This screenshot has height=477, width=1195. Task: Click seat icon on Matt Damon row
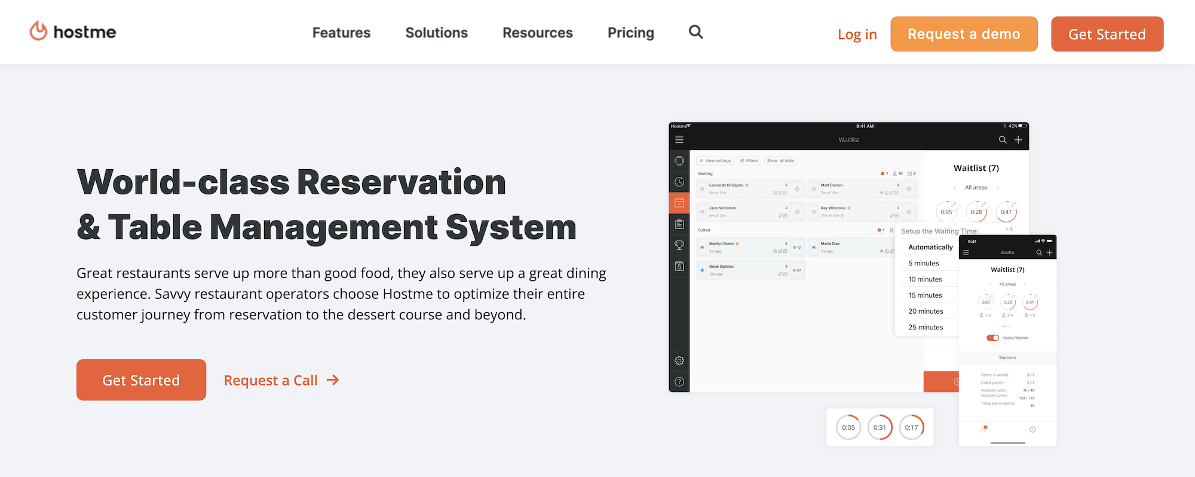(x=909, y=189)
